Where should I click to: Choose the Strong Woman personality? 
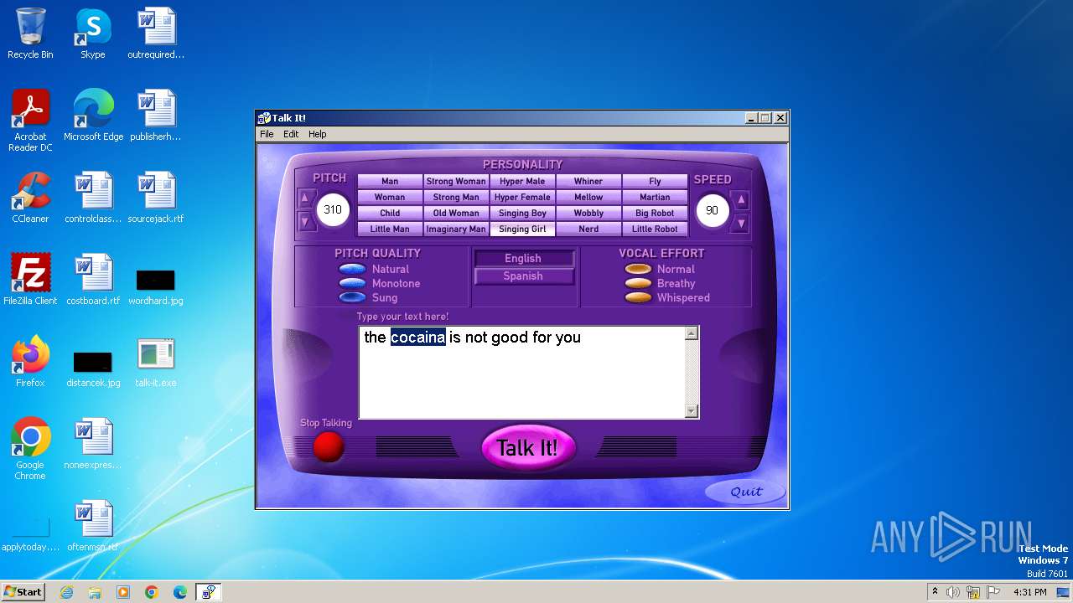[456, 181]
